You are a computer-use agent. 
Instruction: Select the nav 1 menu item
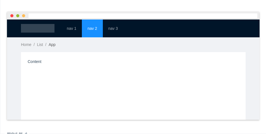pos(72,28)
